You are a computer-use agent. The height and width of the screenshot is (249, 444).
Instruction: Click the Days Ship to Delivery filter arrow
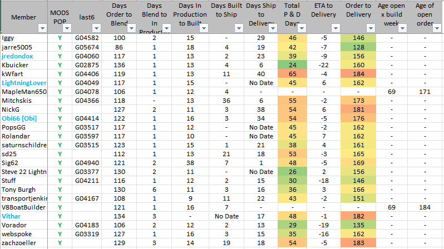271,28
